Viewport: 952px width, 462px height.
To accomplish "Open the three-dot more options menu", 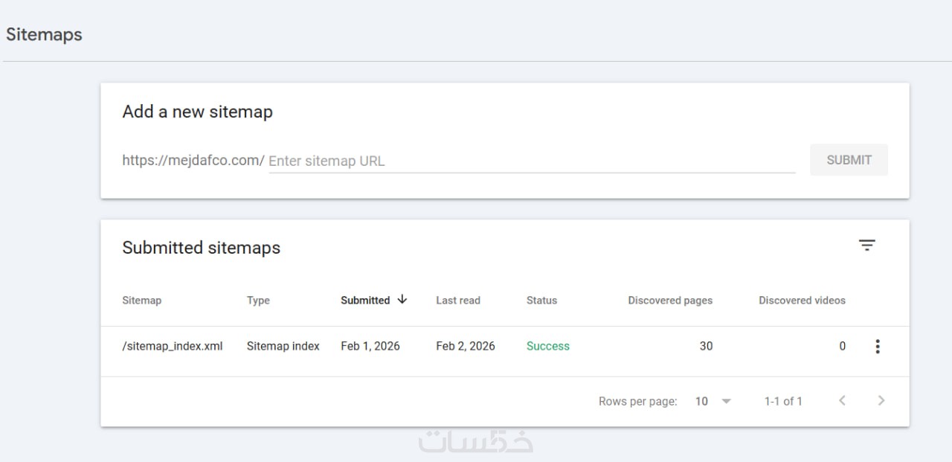I will click(878, 346).
